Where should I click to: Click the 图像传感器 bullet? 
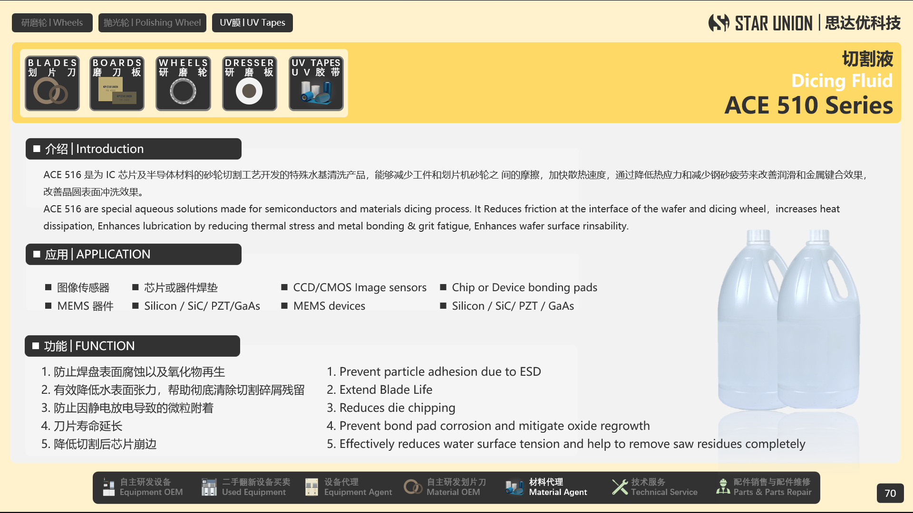click(x=78, y=287)
